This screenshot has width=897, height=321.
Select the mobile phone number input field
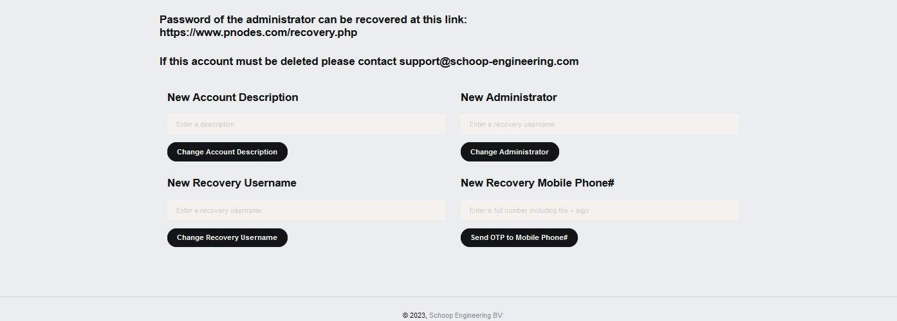(599, 210)
